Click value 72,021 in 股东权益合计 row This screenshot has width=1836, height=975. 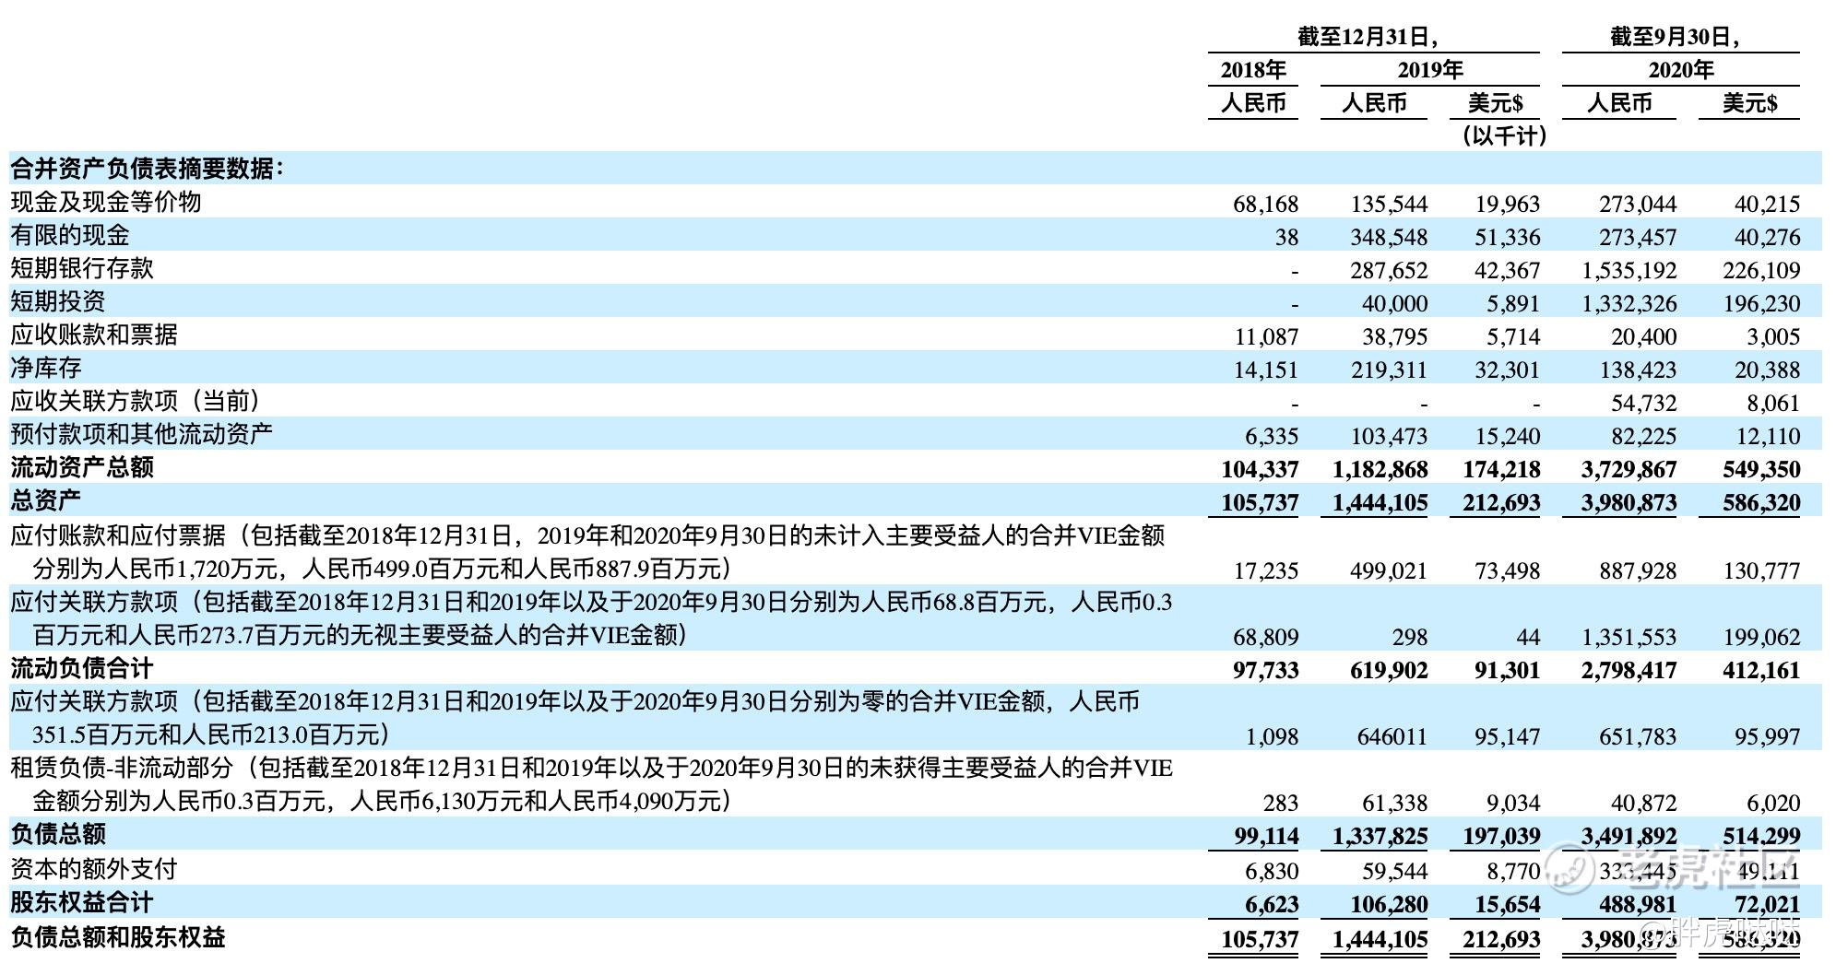click(x=1767, y=904)
